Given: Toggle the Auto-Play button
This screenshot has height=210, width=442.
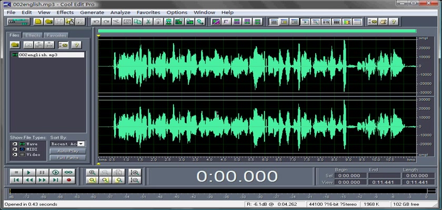Looking at the screenshot, I should 68,151.
